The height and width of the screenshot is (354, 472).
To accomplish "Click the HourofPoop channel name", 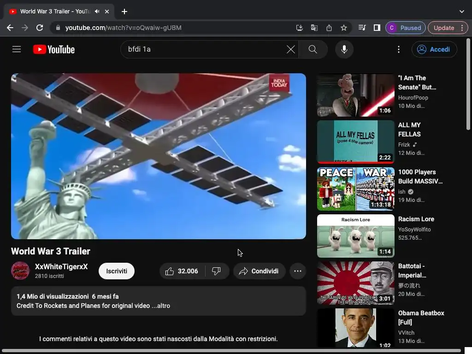I will 413,98.
